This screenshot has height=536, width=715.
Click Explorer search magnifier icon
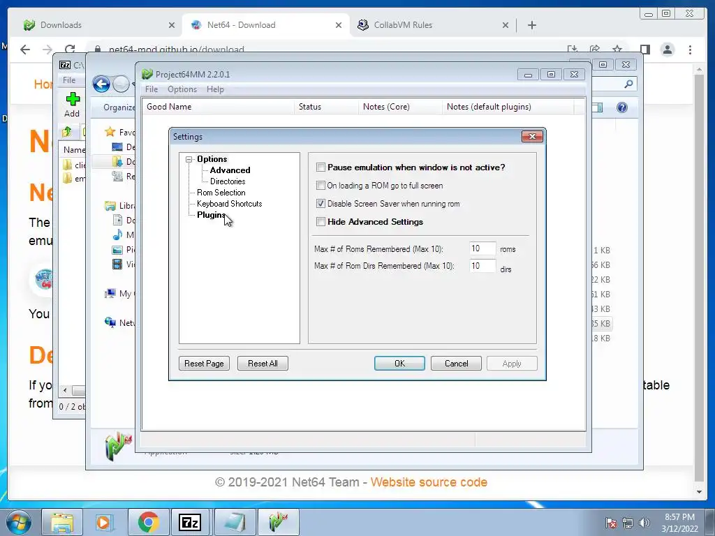coord(628,84)
